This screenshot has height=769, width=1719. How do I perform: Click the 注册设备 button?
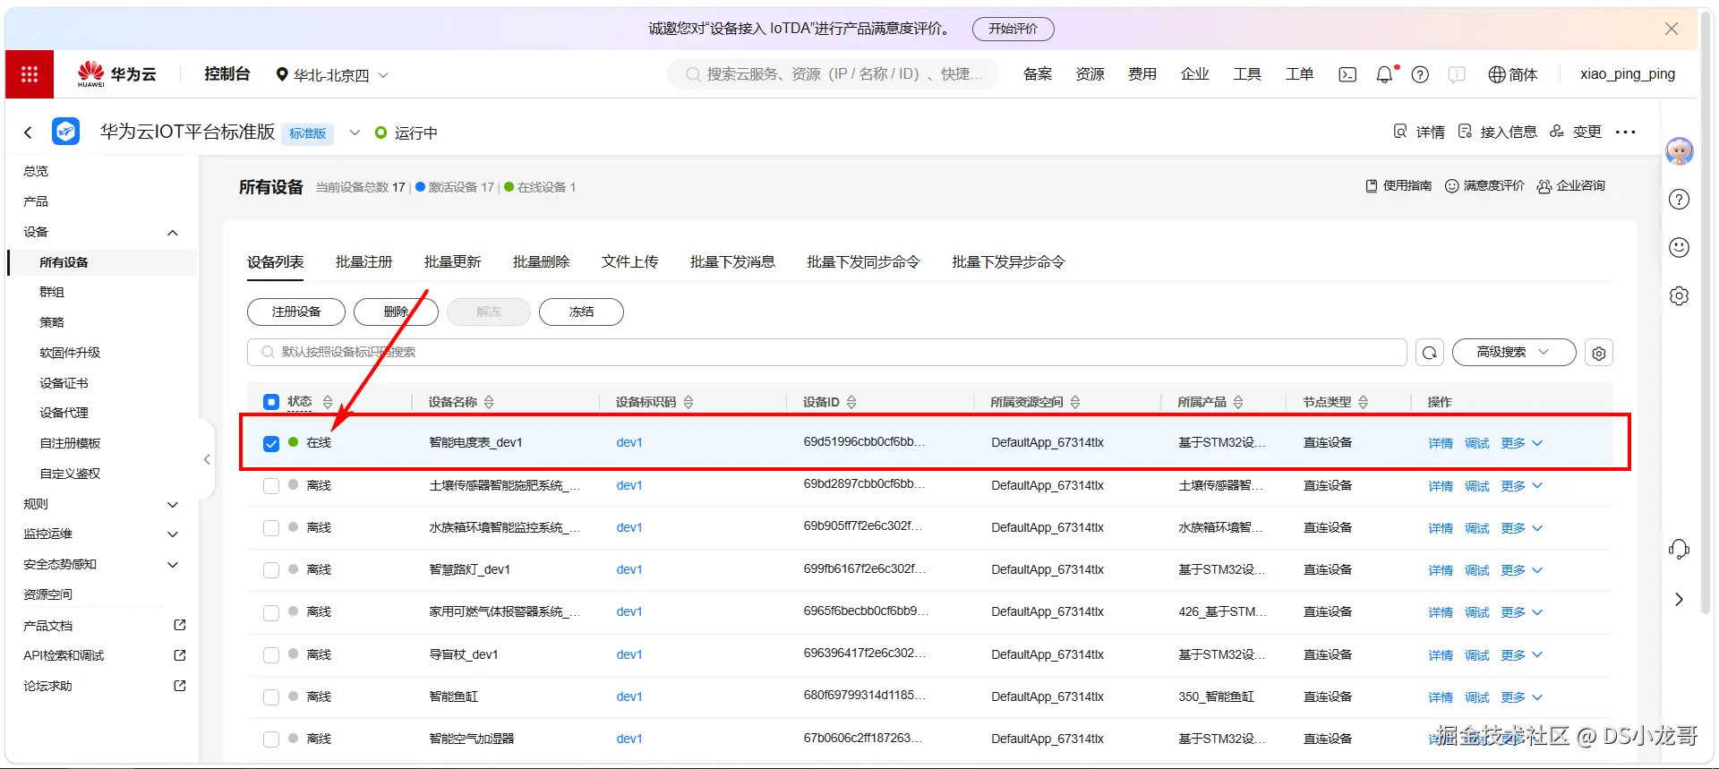[296, 312]
